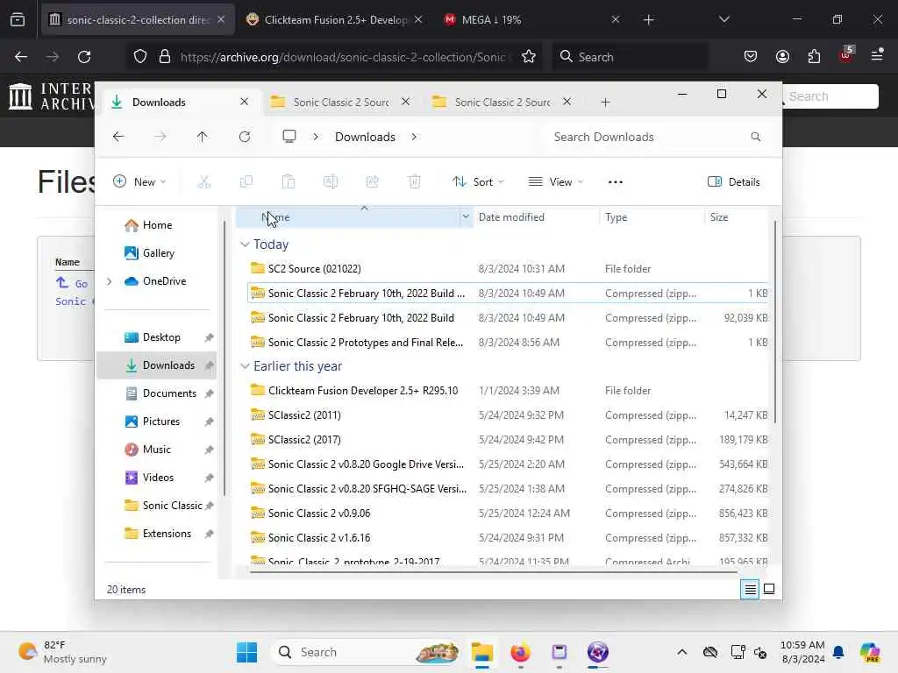Switch to Clickteam Fusion 2.5+ Firefox tab

point(335,20)
